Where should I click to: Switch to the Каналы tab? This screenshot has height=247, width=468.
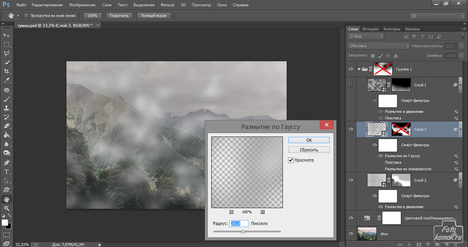(412, 29)
